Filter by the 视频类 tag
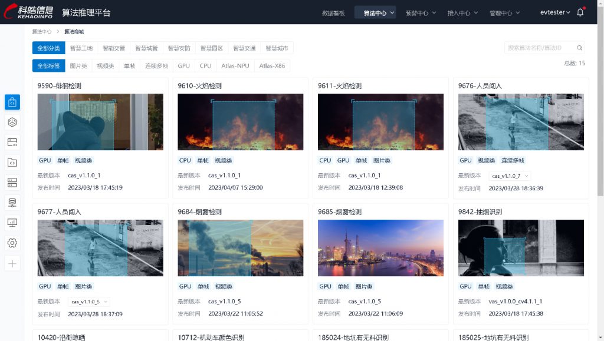604x341 pixels. tap(105, 66)
